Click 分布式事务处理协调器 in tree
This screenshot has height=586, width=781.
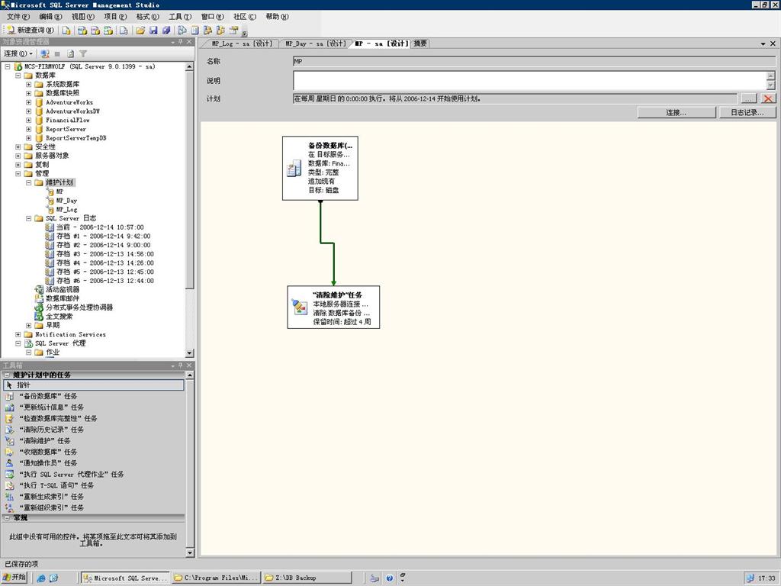click(x=79, y=307)
